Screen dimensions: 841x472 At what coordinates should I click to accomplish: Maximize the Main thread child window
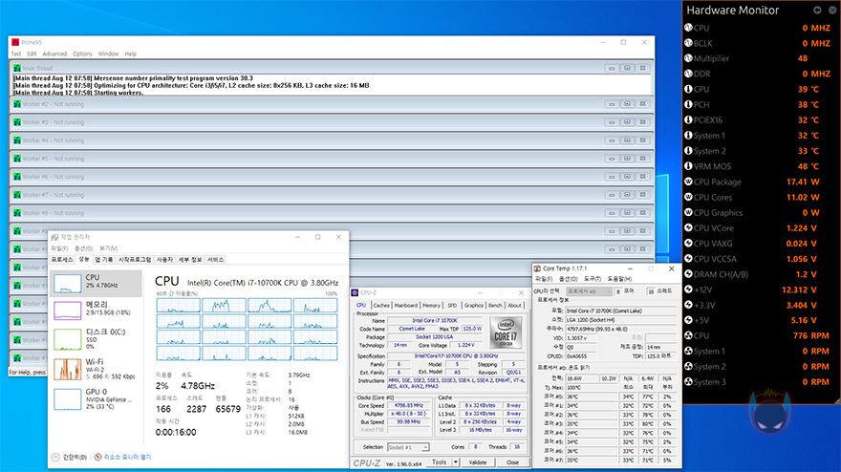pos(627,68)
